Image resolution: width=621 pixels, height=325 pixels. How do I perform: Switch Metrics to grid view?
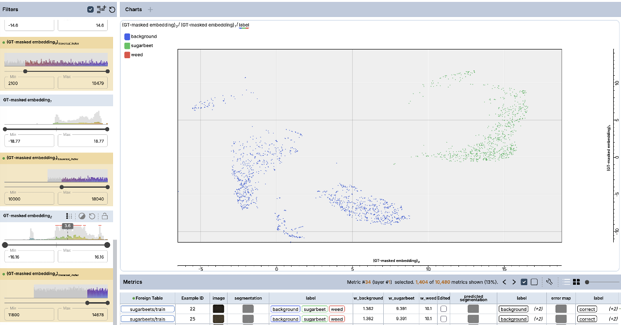(576, 282)
